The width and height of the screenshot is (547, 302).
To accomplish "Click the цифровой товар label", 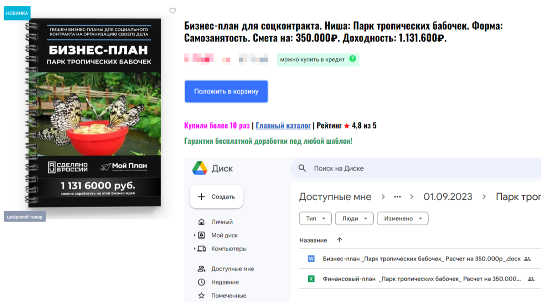I will pyautogui.click(x=25, y=217).
